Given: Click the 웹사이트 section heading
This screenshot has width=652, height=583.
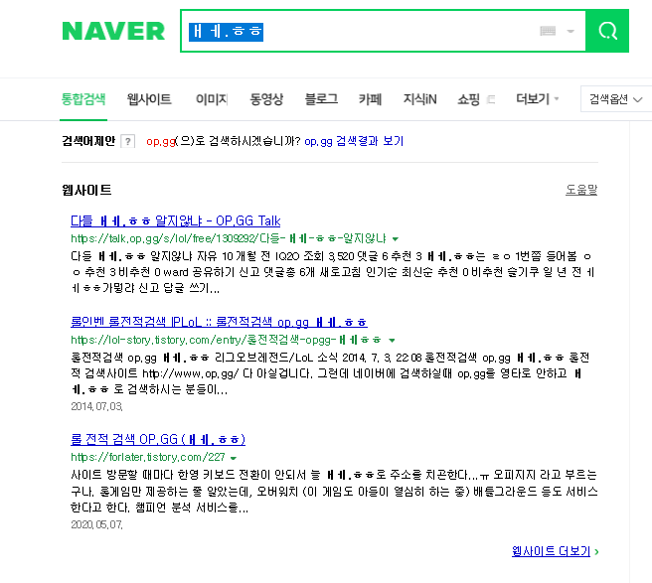Looking at the screenshot, I should [x=86, y=190].
